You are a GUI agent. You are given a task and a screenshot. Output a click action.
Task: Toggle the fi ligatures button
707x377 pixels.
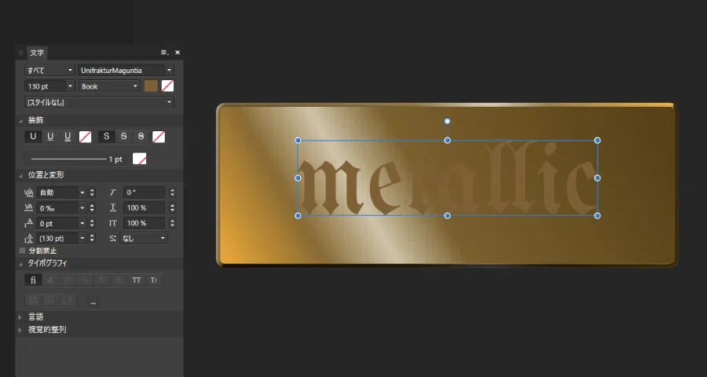tap(33, 280)
